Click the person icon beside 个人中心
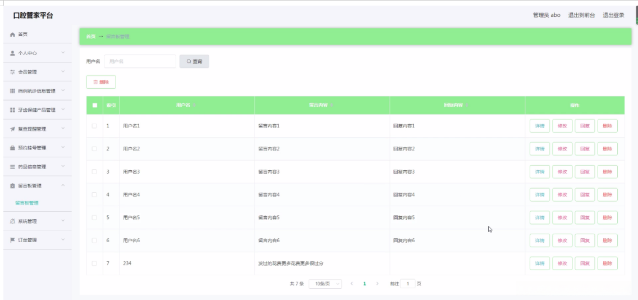 coord(12,53)
